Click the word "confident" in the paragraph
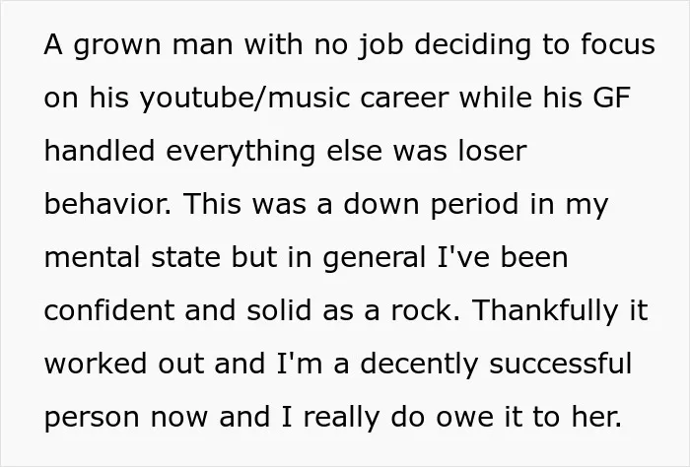The width and height of the screenshot is (690, 467). 109,310
